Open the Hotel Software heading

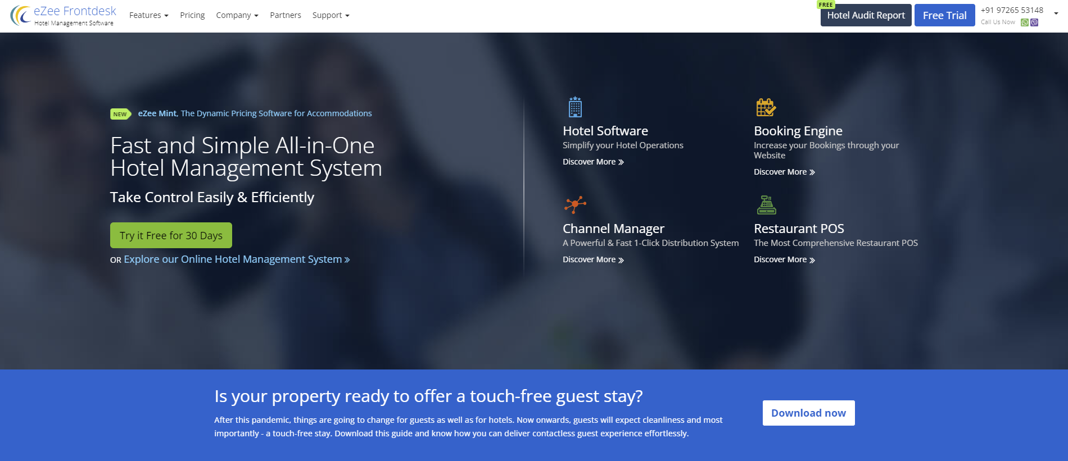coord(605,131)
